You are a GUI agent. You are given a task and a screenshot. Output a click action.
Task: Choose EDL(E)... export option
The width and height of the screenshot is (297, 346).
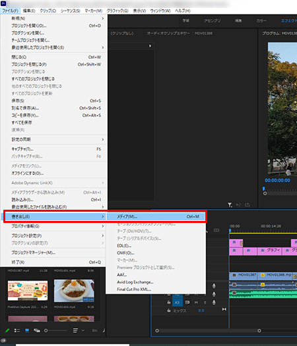156,245
